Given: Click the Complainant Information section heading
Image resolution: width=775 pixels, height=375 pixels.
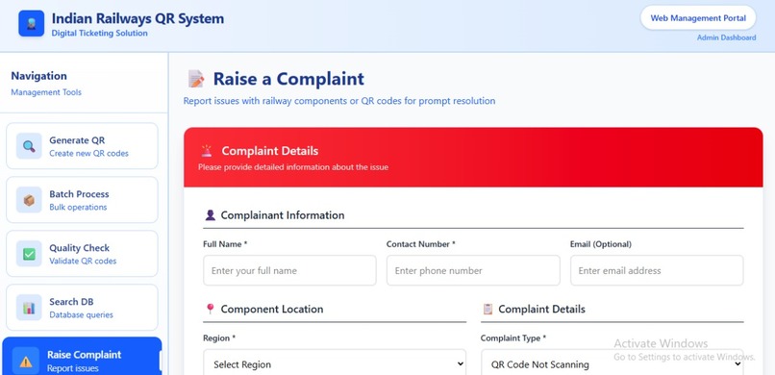Looking at the screenshot, I should coord(283,215).
